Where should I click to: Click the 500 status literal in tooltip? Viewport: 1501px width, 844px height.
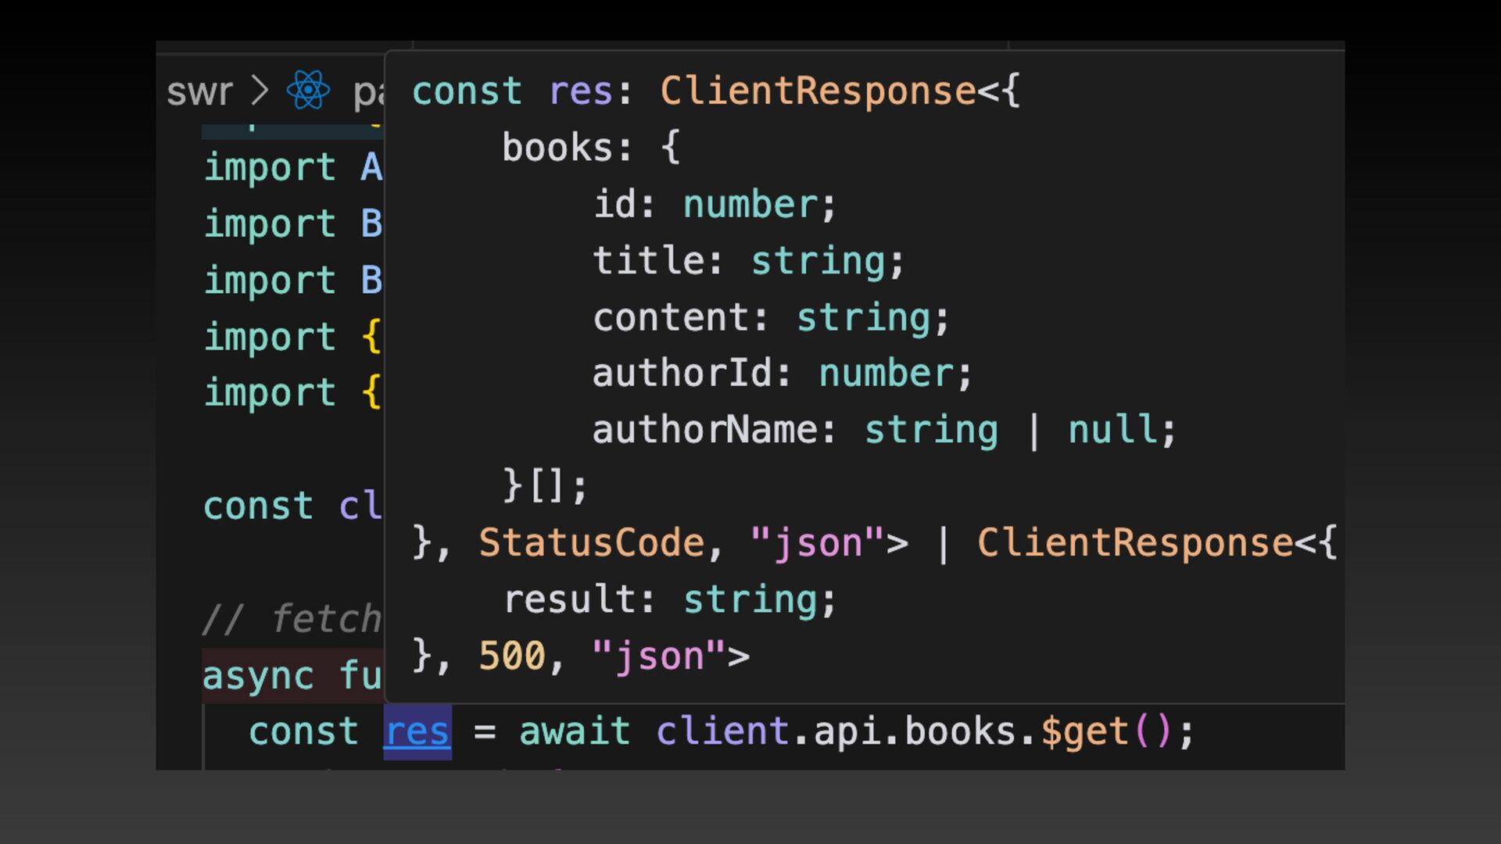point(511,656)
